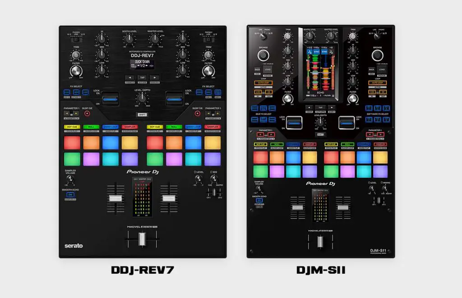This screenshot has height=298, width=462.
Task: Click the DUCK DOWN effect display on DDJ-REV7
Action: [x=142, y=64]
